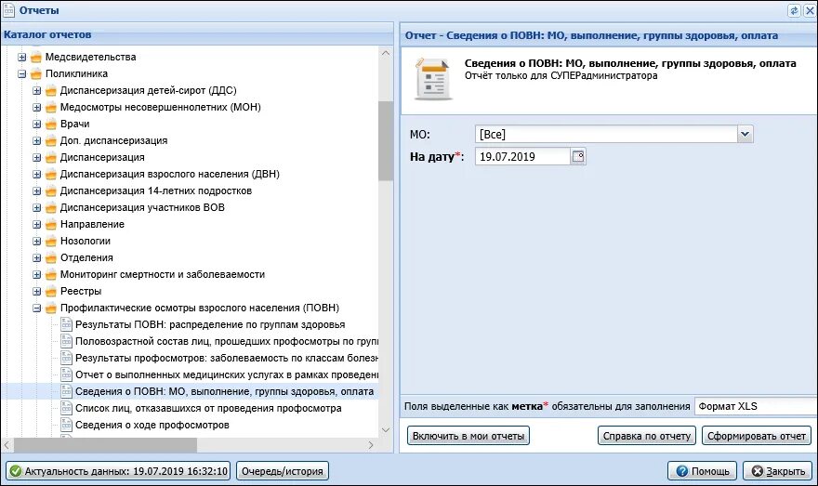Expand Диспансеризация взрослого населения (ДВН) node

point(36,174)
